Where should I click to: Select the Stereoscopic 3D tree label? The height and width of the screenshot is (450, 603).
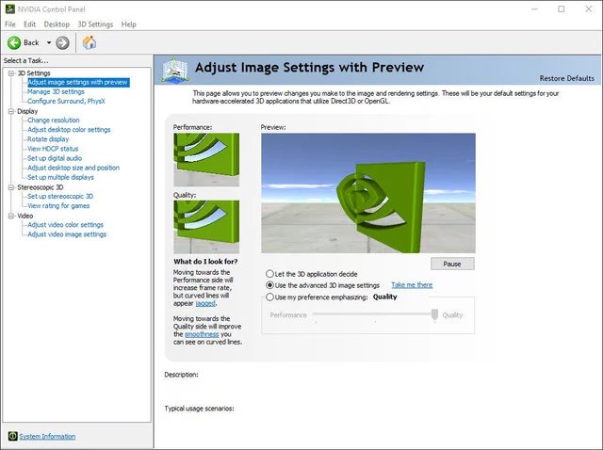(41, 187)
